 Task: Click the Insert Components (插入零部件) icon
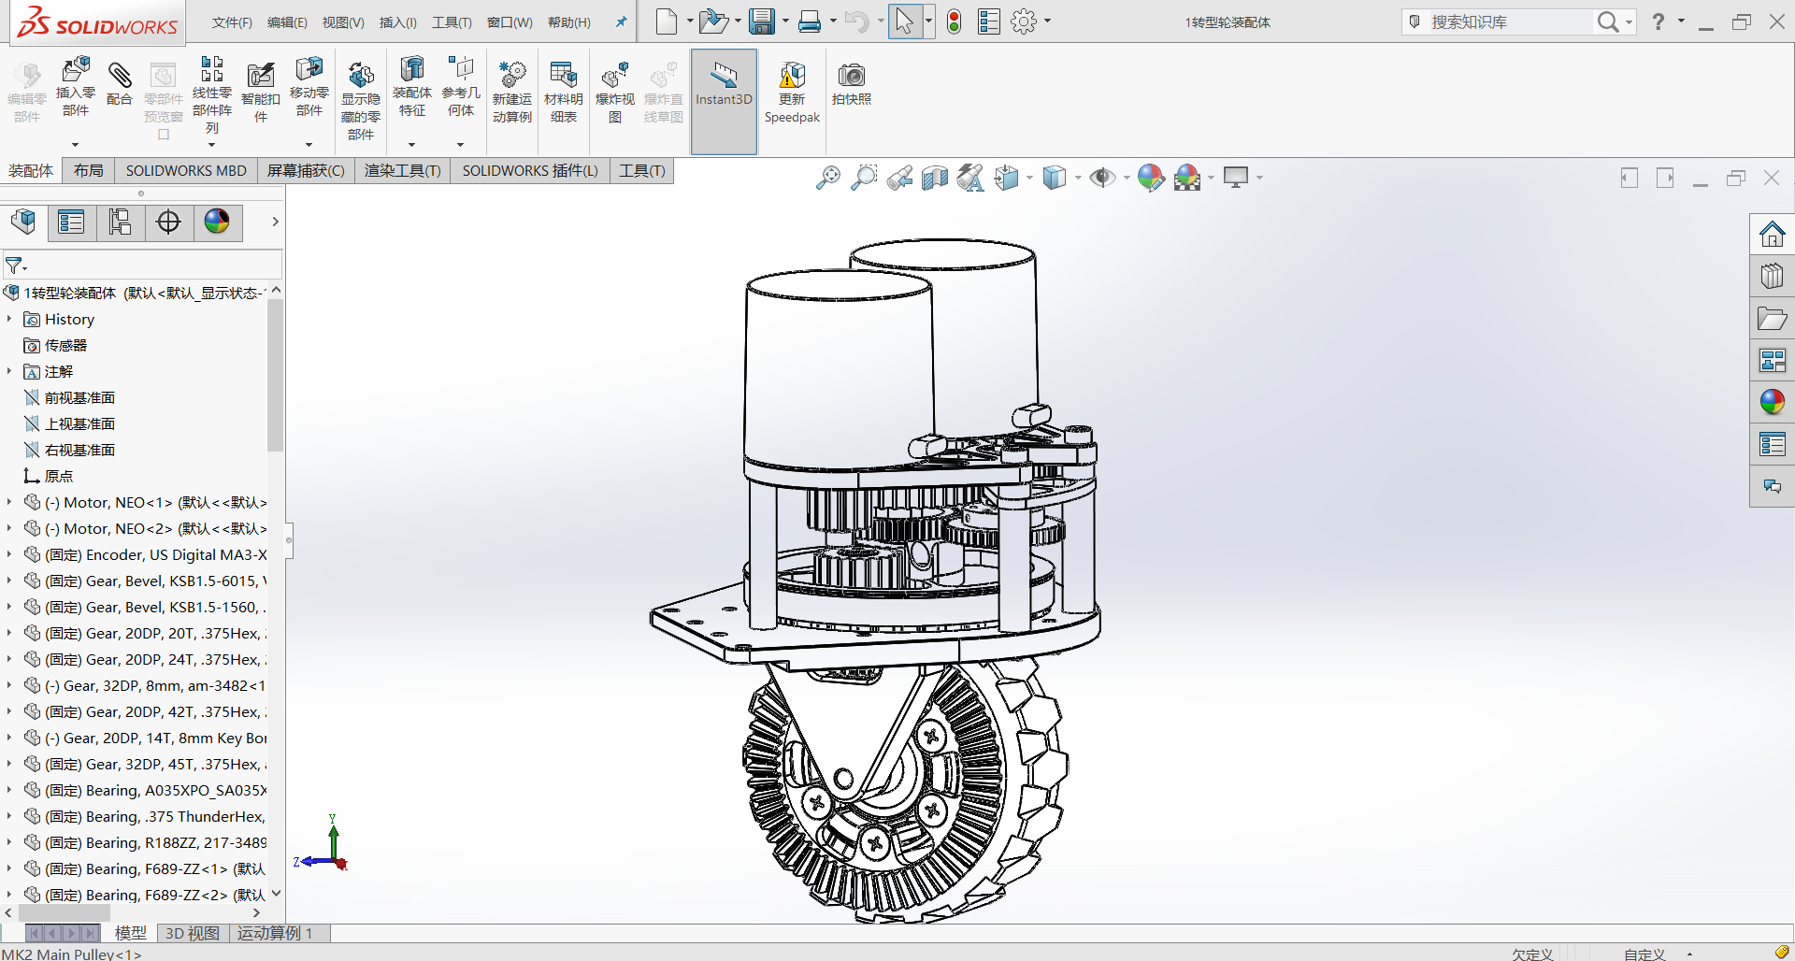pyautogui.click(x=76, y=70)
